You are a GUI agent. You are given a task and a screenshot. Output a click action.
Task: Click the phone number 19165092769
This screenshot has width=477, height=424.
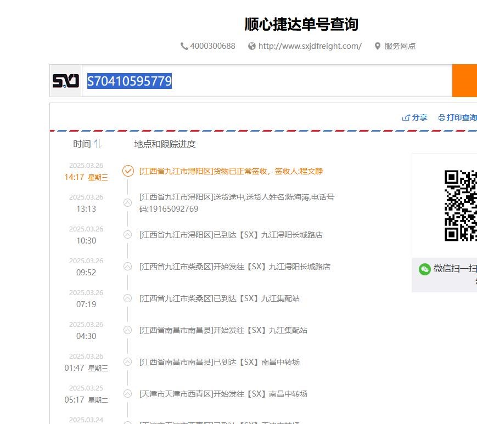point(173,209)
